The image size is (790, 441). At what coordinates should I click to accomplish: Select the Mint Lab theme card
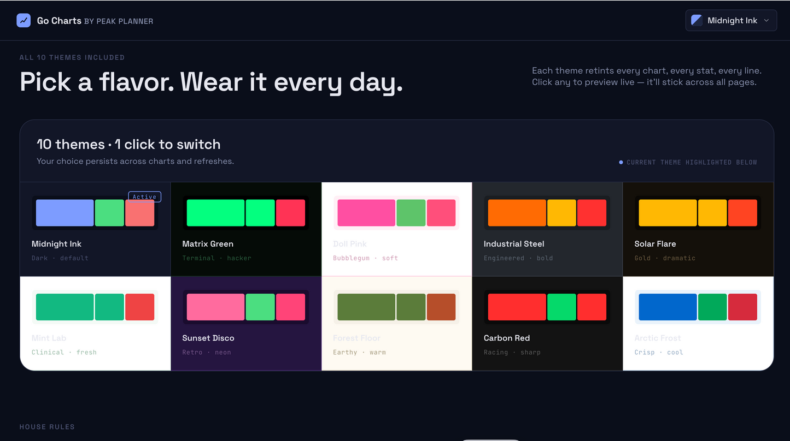point(95,323)
